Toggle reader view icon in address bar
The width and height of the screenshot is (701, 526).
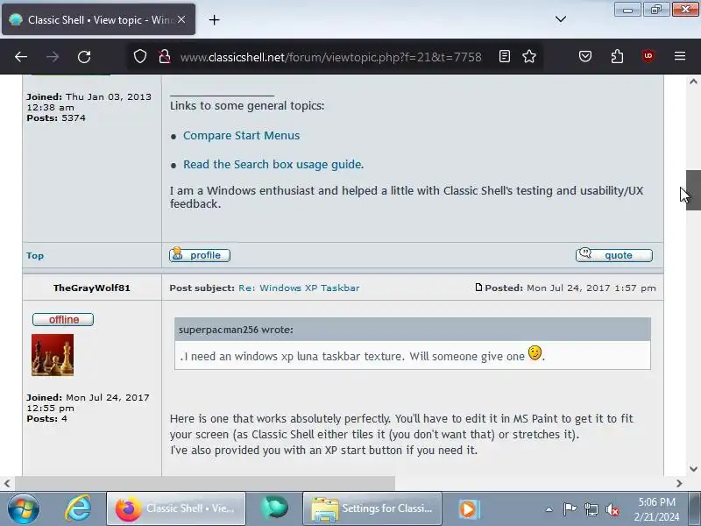coord(505,56)
